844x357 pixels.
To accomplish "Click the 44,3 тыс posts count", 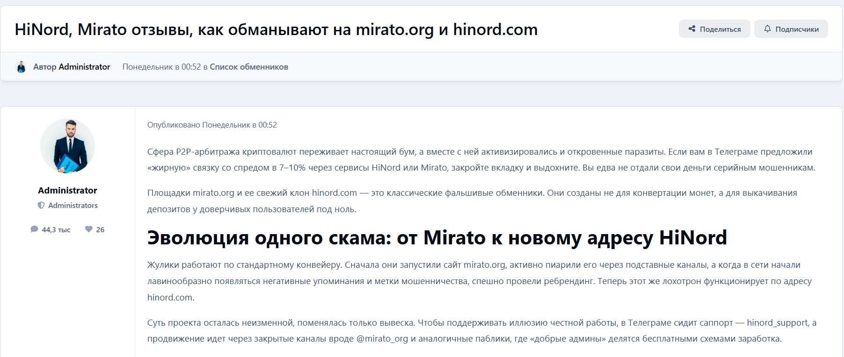I will (x=56, y=229).
